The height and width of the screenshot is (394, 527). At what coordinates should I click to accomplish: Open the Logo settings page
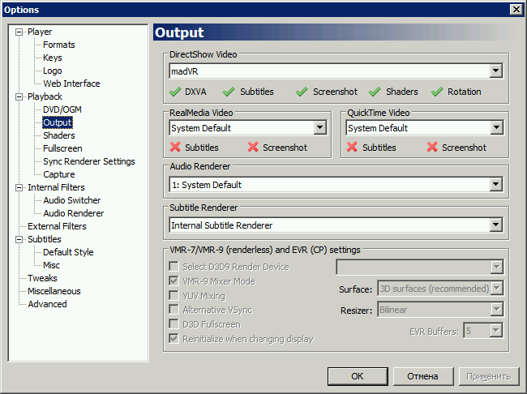coord(53,71)
